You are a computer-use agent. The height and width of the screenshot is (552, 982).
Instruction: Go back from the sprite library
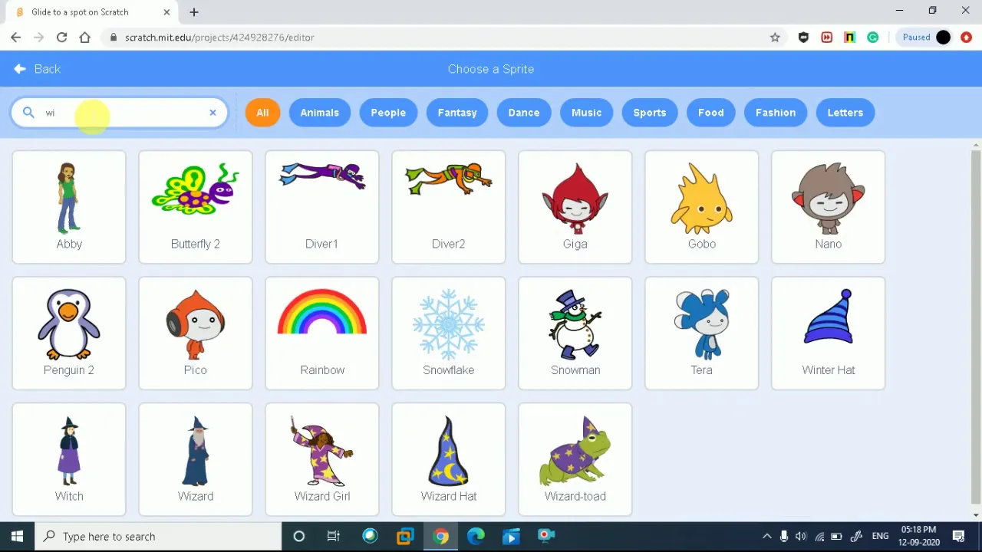pos(37,69)
